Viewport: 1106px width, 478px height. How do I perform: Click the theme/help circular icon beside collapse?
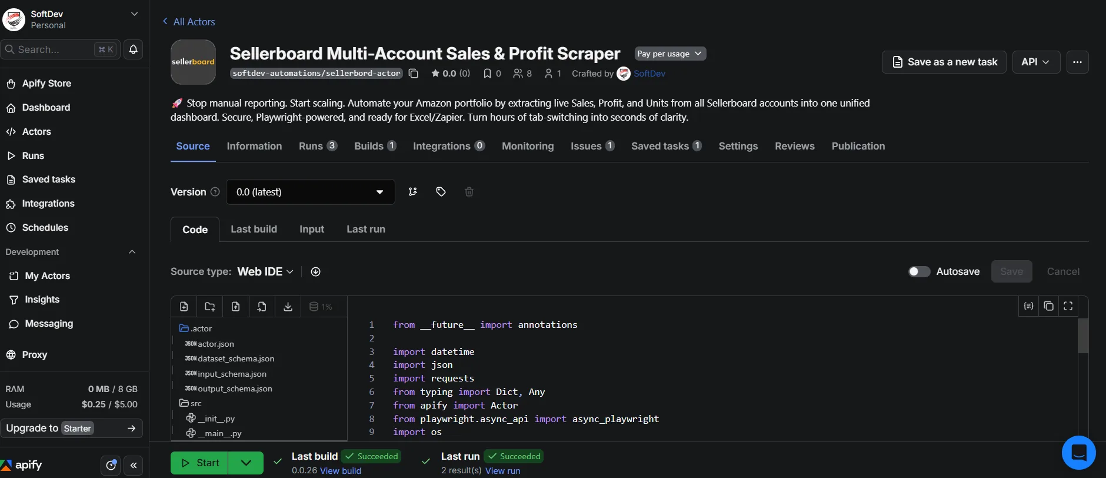pos(111,466)
